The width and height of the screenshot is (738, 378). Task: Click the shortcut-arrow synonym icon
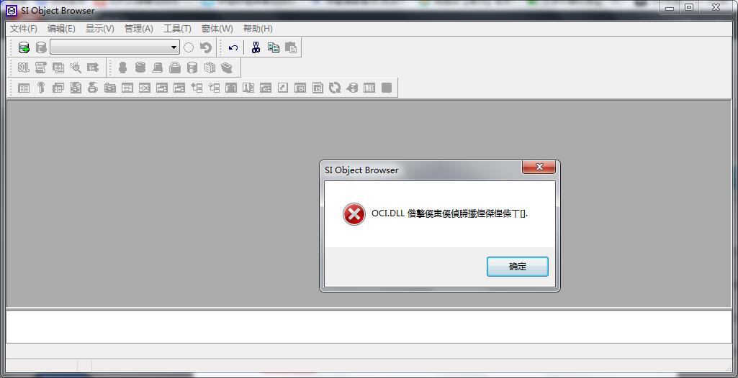coord(282,88)
